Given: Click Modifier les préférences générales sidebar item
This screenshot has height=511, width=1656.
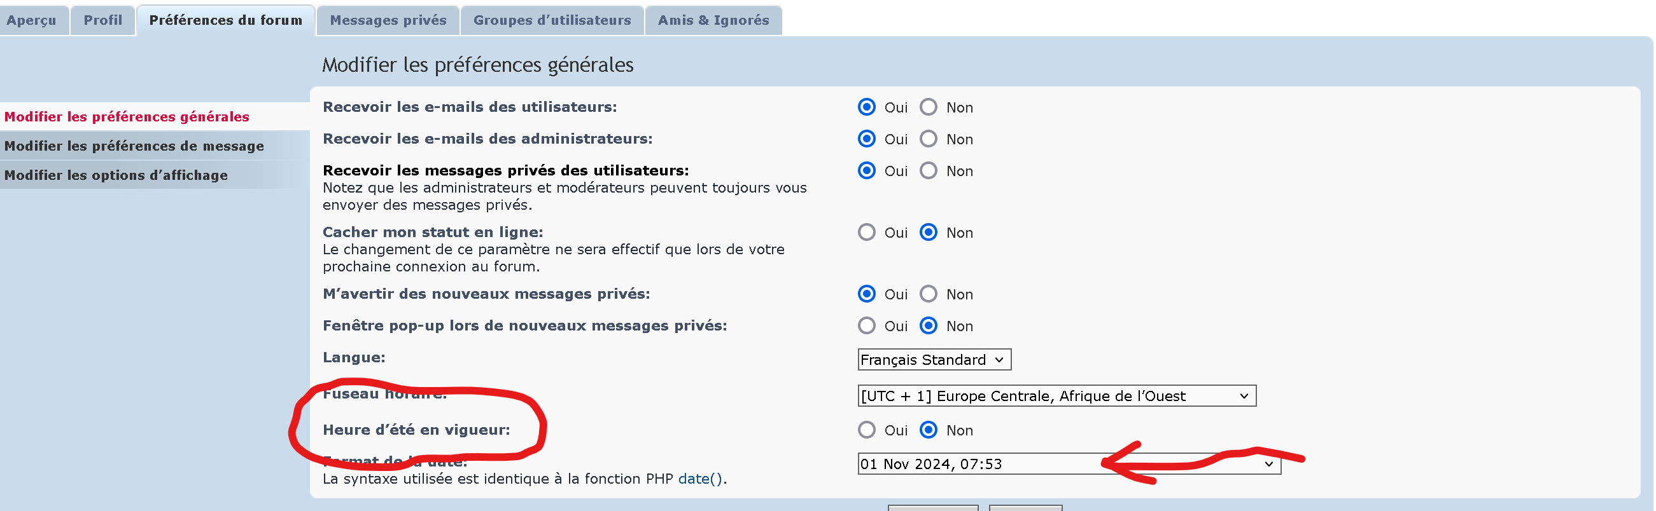Looking at the screenshot, I should click(127, 117).
